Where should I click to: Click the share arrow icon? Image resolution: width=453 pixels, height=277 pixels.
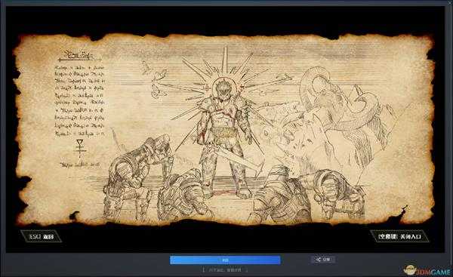click(x=319, y=259)
